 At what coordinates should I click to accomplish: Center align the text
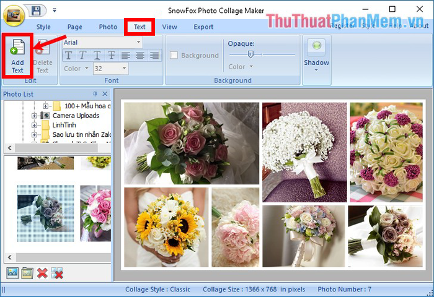pos(140,55)
